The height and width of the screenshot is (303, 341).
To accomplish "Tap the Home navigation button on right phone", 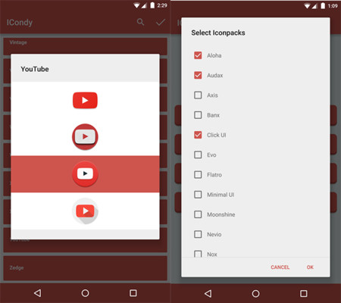I will click(255, 293).
